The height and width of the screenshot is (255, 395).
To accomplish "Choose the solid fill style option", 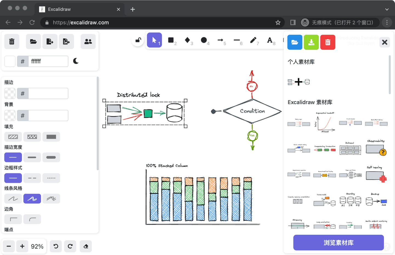I will coord(51,137).
